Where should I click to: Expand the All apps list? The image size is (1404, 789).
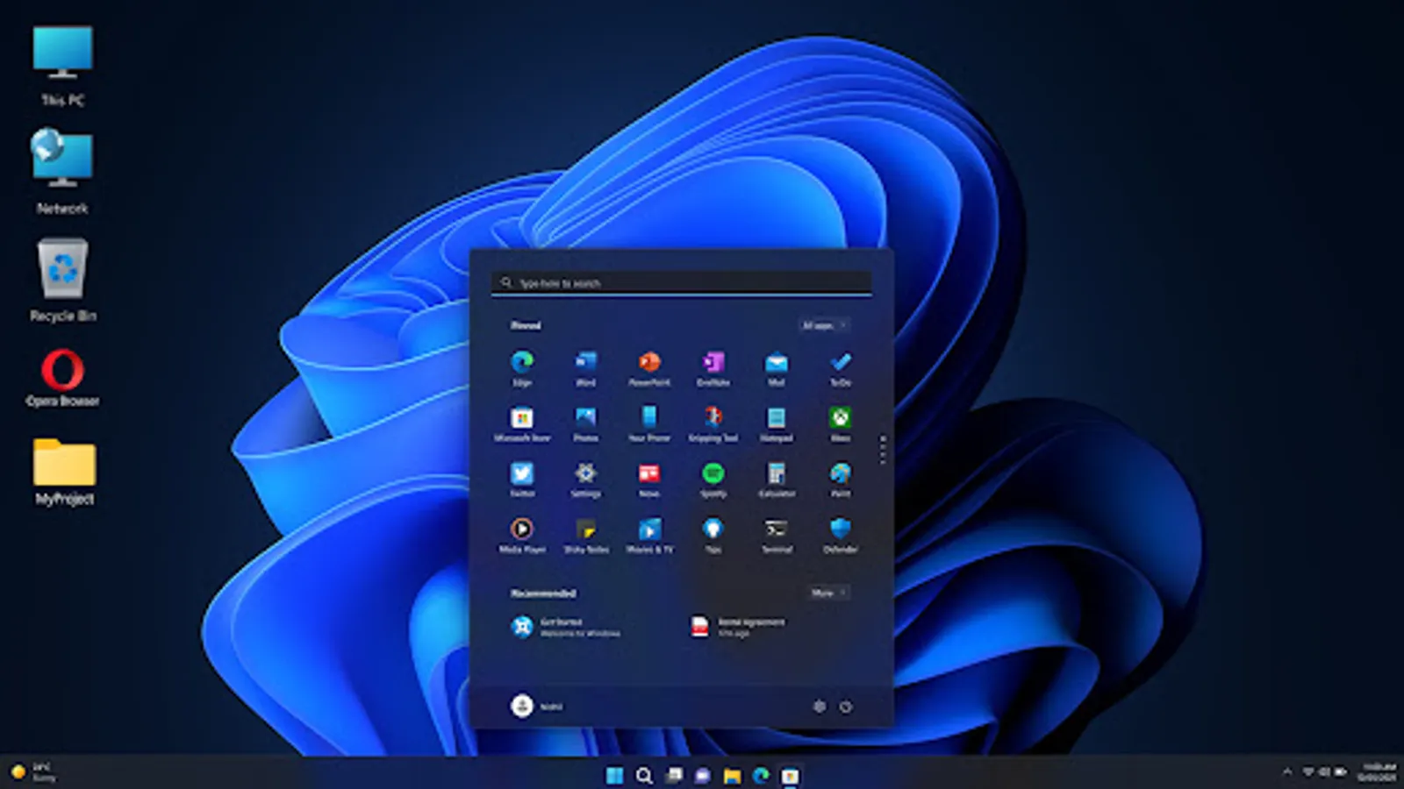click(x=823, y=325)
